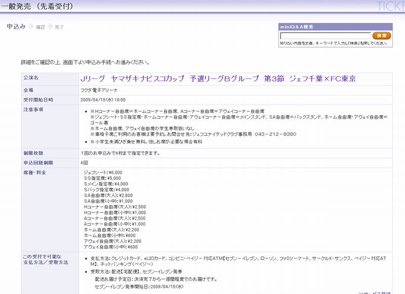Image resolution: width=405 pixels, height=294 pixels.
Task: Click the note ※ホーム自由席、アウェイ自由席の学生券取扱いなし
Action: click(x=142, y=129)
